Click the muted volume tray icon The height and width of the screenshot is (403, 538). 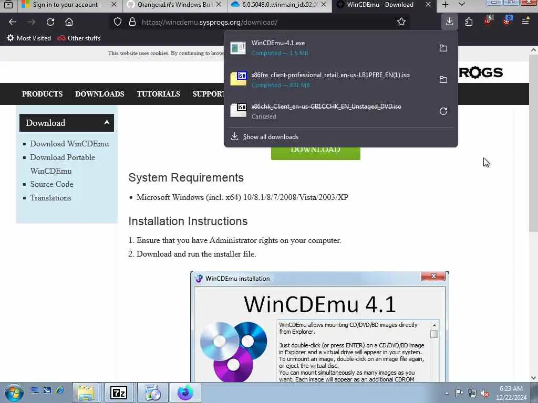pyautogui.click(x=485, y=394)
